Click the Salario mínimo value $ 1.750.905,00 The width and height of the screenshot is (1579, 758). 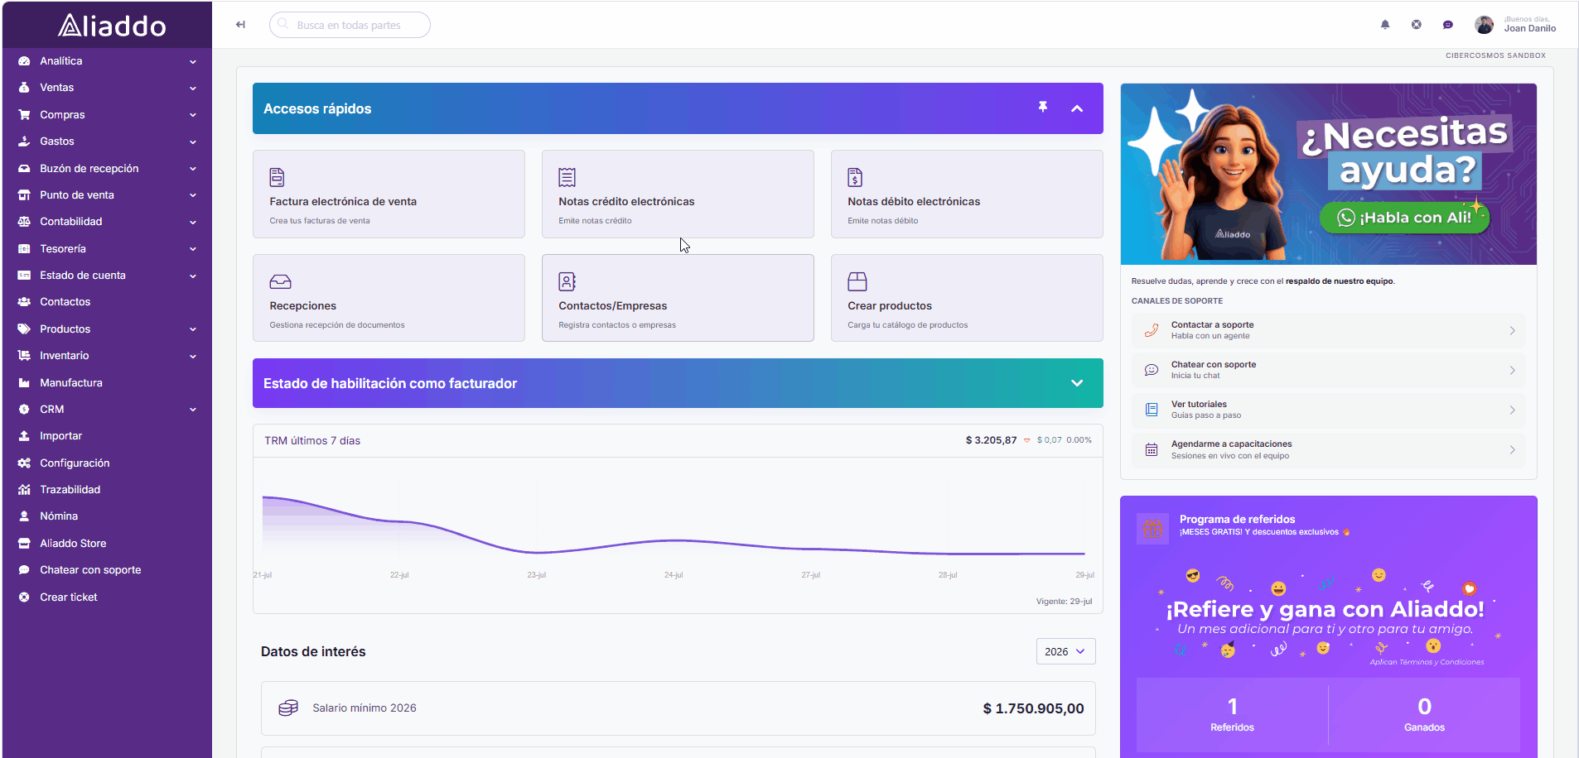(1033, 708)
